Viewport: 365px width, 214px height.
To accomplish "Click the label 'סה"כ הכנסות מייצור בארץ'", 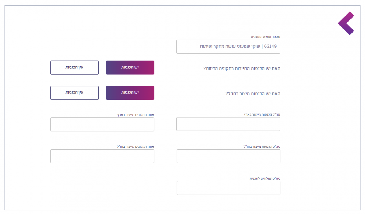I will tap(262, 115).
